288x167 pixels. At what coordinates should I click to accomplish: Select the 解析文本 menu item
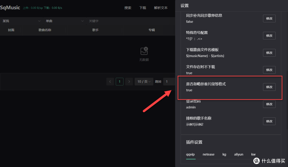click(161, 8)
